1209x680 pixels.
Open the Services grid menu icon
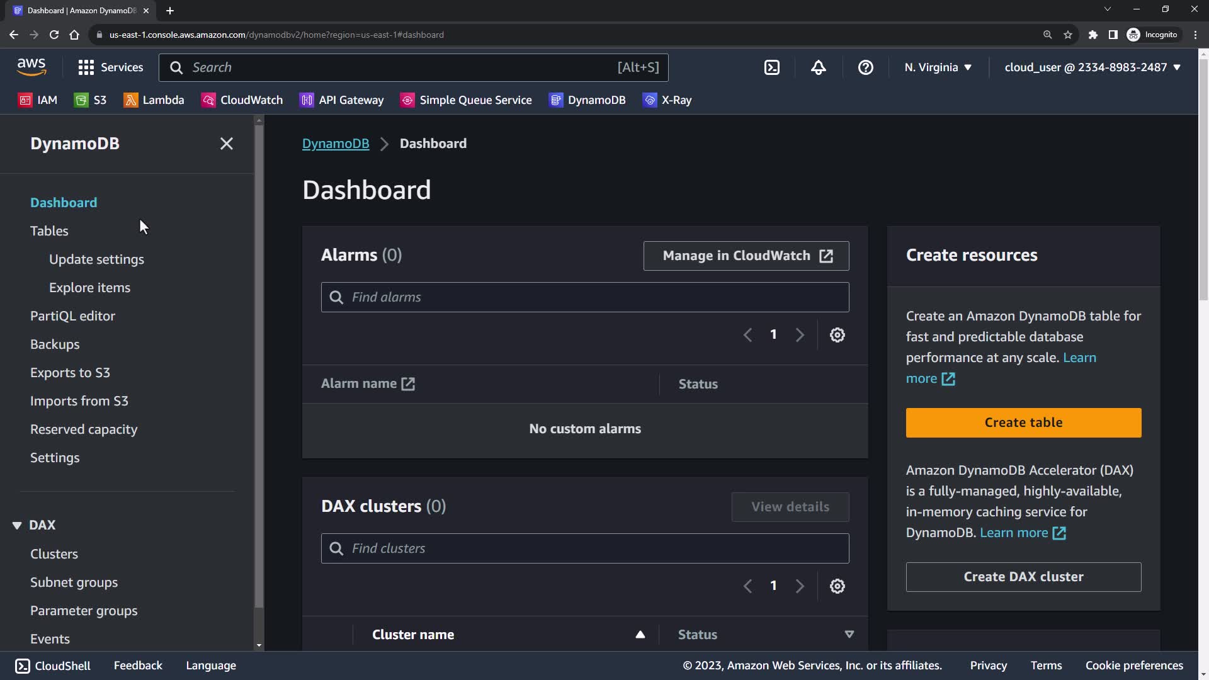pyautogui.click(x=86, y=67)
